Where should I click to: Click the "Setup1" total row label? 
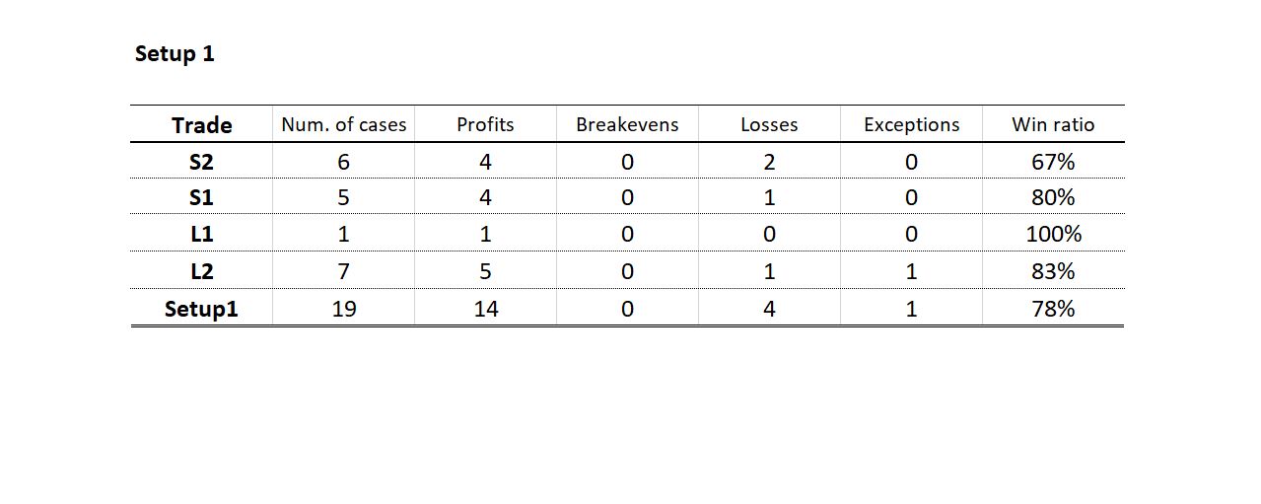[x=201, y=310]
